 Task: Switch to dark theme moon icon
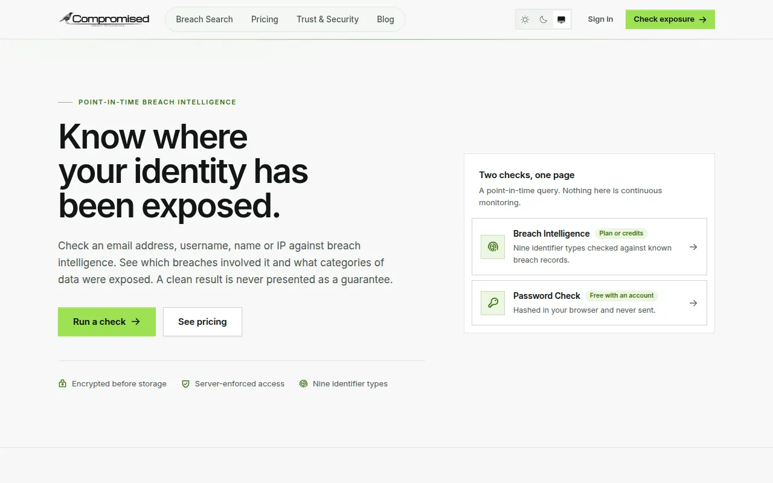544,19
